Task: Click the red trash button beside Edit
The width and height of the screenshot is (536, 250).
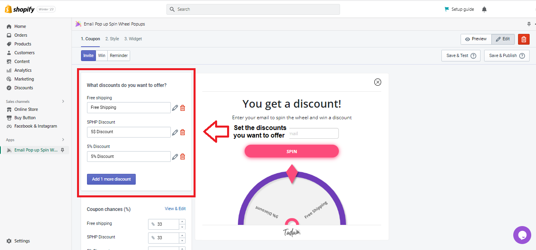Action: (x=524, y=39)
